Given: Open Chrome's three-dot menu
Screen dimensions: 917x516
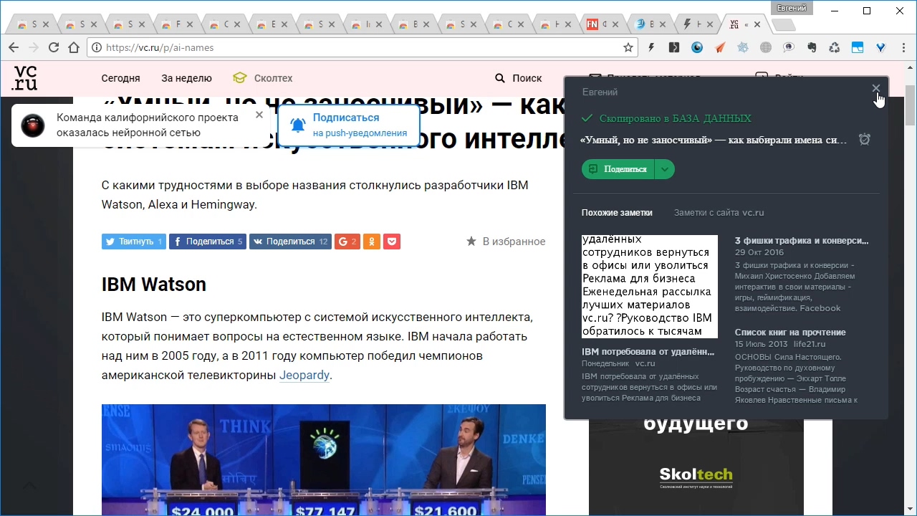Looking at the screenshot, I should [903, 47].
